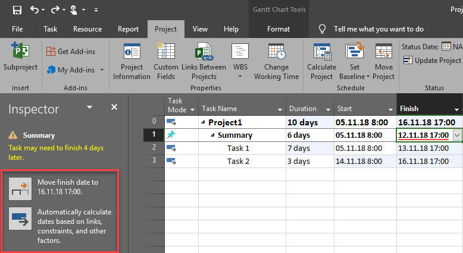Switch to the Resource tab
Viewport: 463px width, 253px height.
87,29
